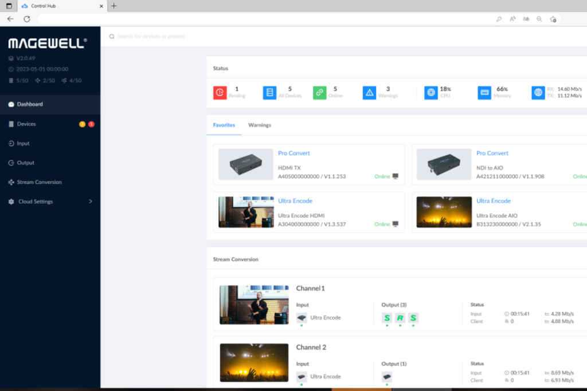The image size is (587, 391).
Task: Click the blue All Devices status icon
Action: pos(269,92)
